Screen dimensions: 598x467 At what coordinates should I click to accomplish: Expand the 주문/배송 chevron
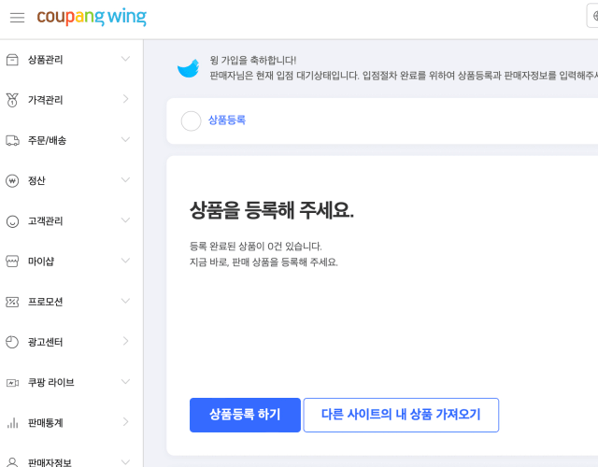(125, 139)
